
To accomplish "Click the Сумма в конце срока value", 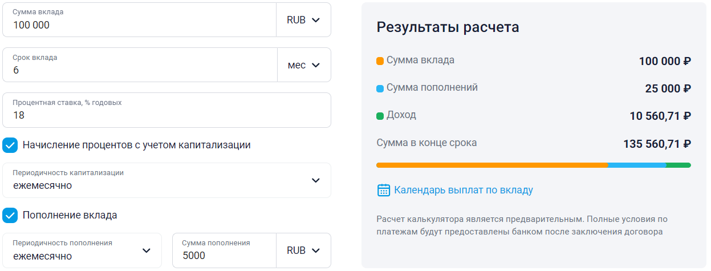I will point(657,144).
